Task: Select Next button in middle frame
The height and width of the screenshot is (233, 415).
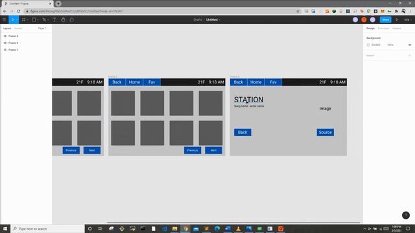Action: 213,150
